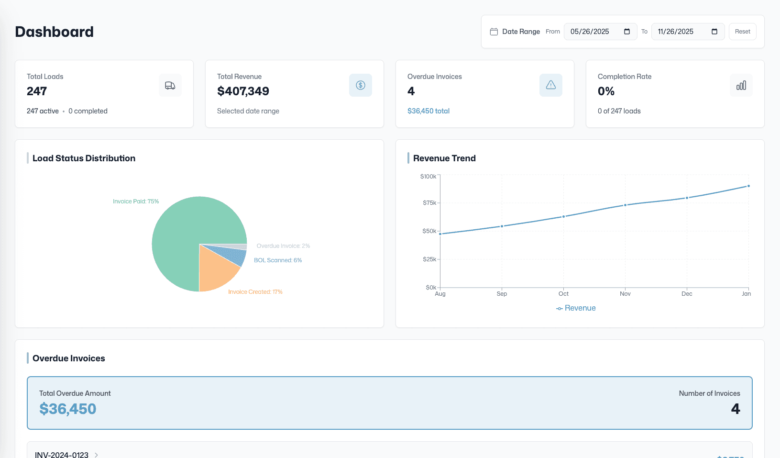Image resolution: width=780 pixels, height=458 pixels.
Task: Select invoice INV-2024-0123
Action: pyautogui.click(x=62, y=455)
